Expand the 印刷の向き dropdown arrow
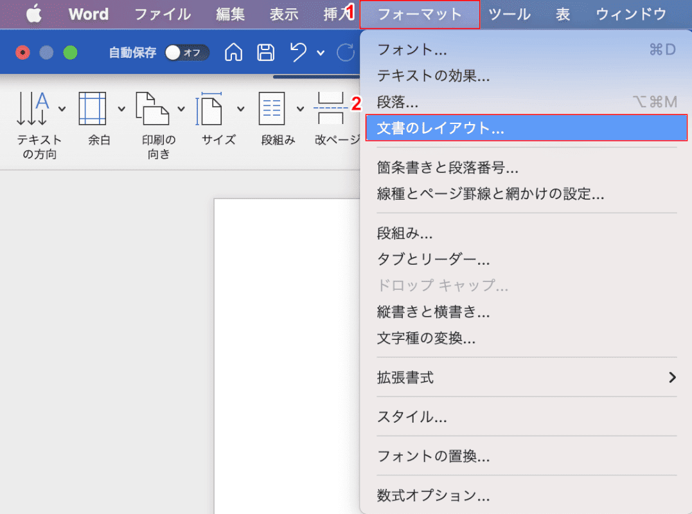The width and height of the screenshot is (692, 514). pos(181,109)
